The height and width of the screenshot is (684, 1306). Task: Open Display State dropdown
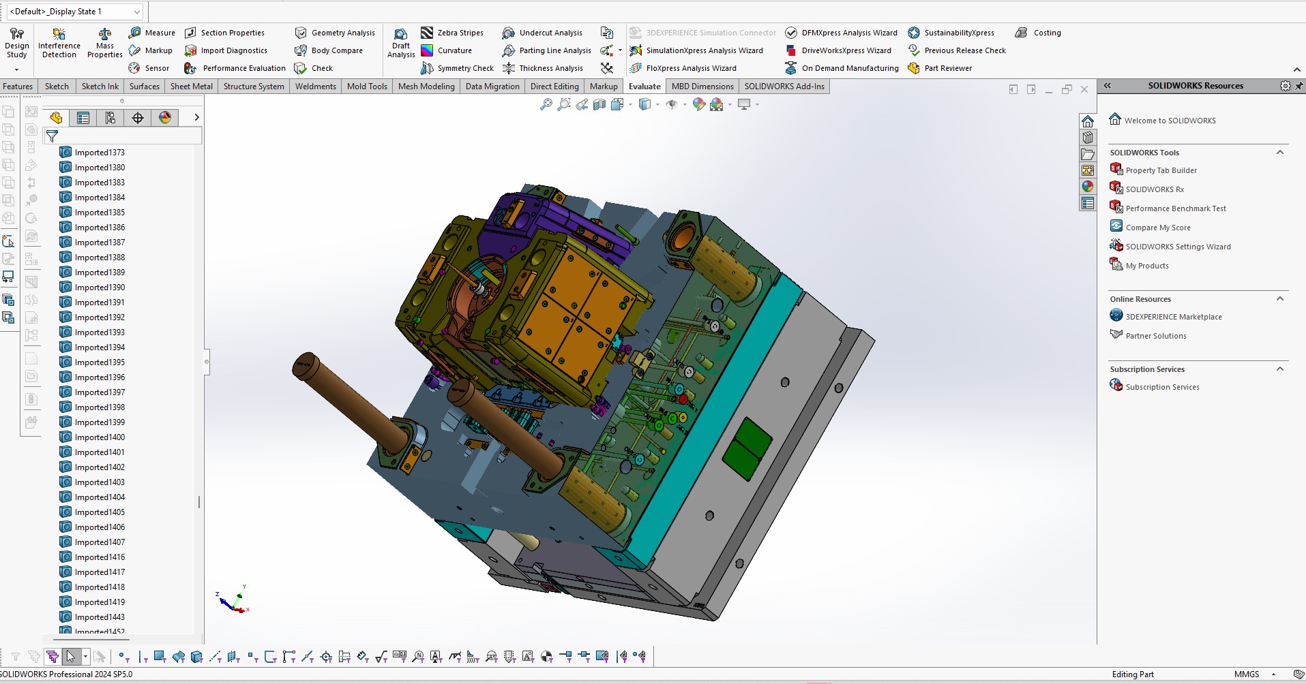click(136, 12)
